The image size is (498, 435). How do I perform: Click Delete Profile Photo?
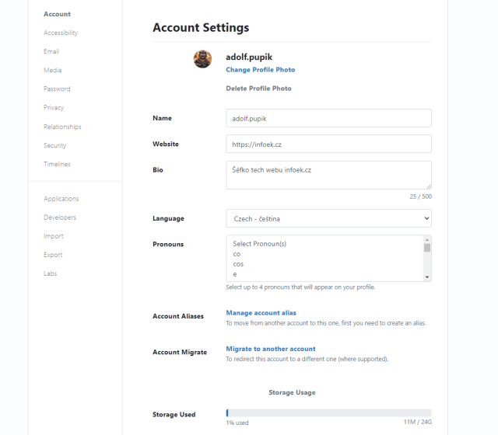pyautogui.click(x=258, y=89)
